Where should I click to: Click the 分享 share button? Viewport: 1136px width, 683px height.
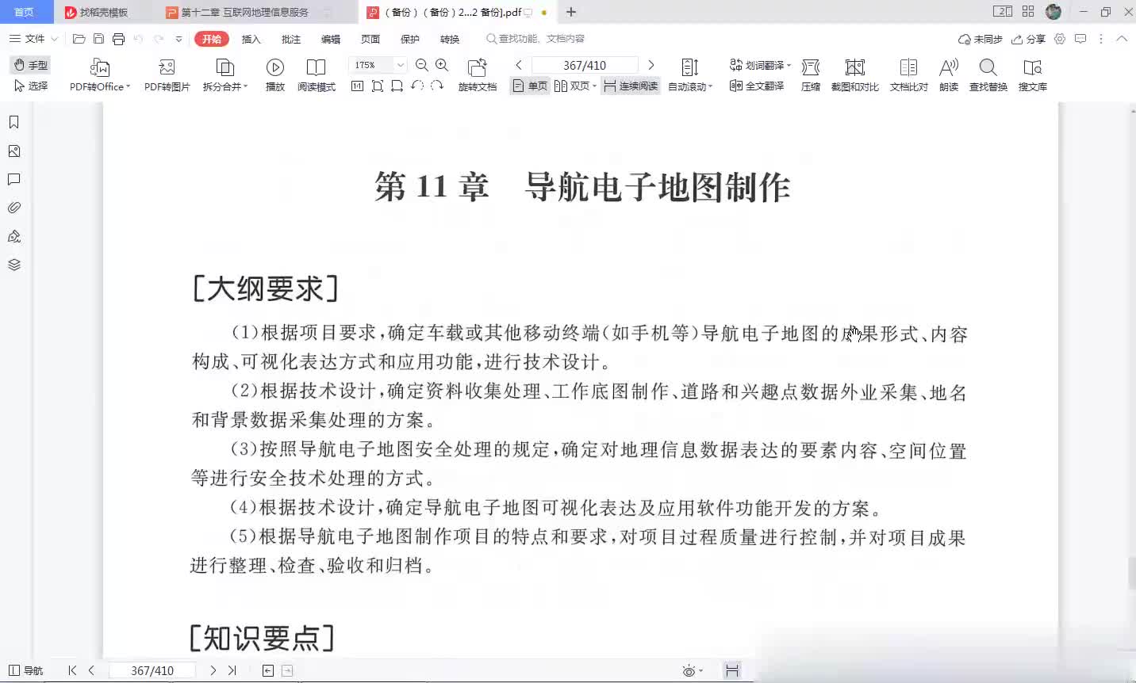[x=1028, y=39]
